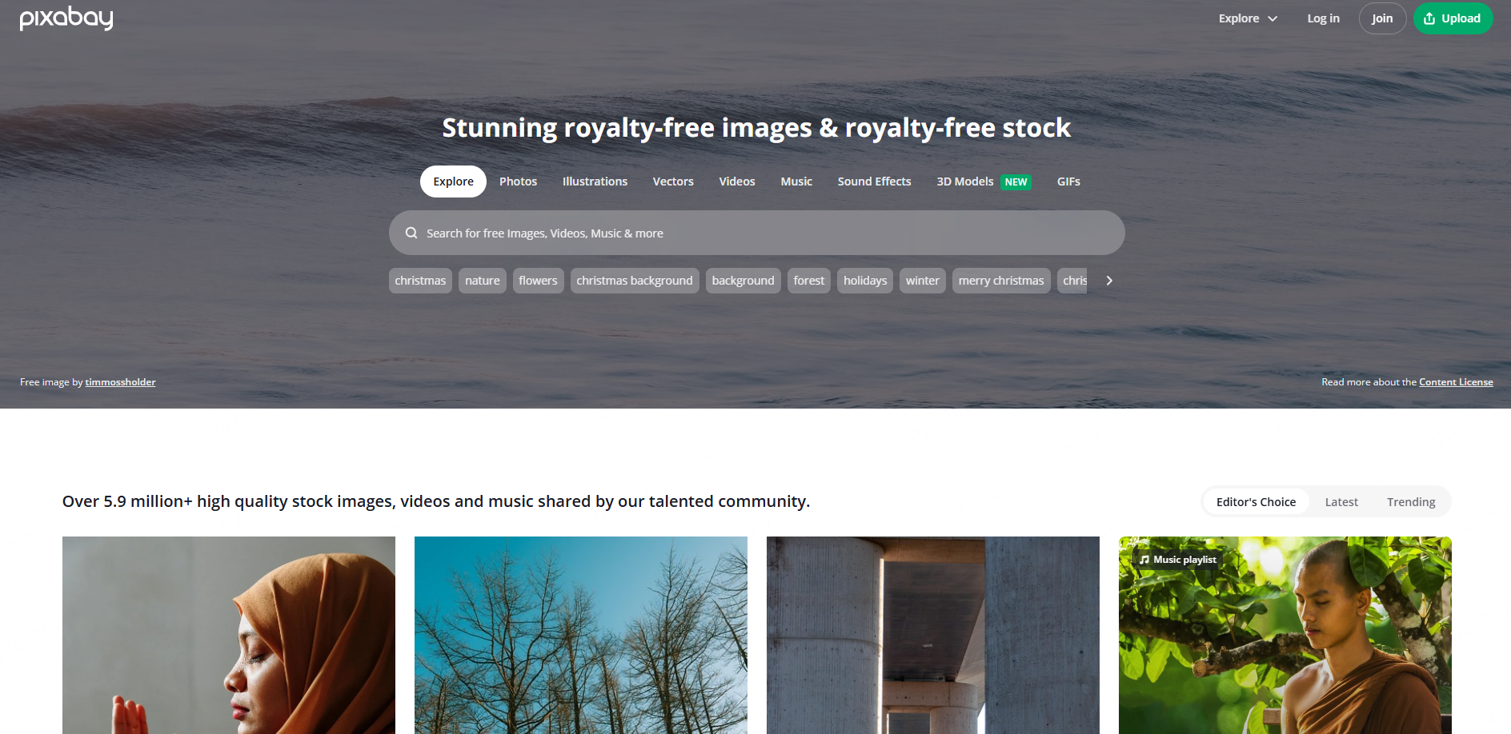Click the Pixabay logo
The height and width of the screenshot is (734, 1511).
click(66, 18)
